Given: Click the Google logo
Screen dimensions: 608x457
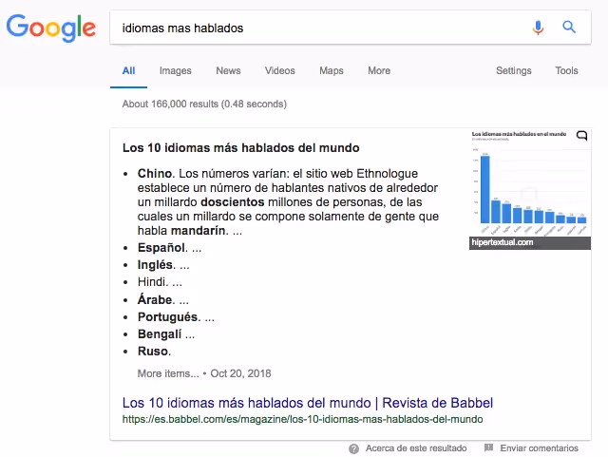Looking at the screenshot, I should click(x=50, y=28).
